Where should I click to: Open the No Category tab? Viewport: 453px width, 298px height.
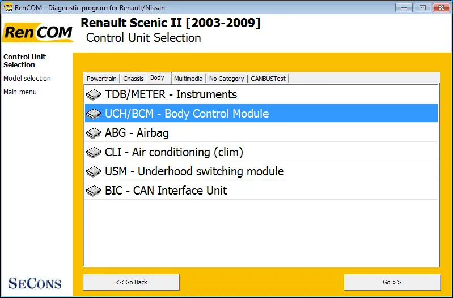[227, 79]
